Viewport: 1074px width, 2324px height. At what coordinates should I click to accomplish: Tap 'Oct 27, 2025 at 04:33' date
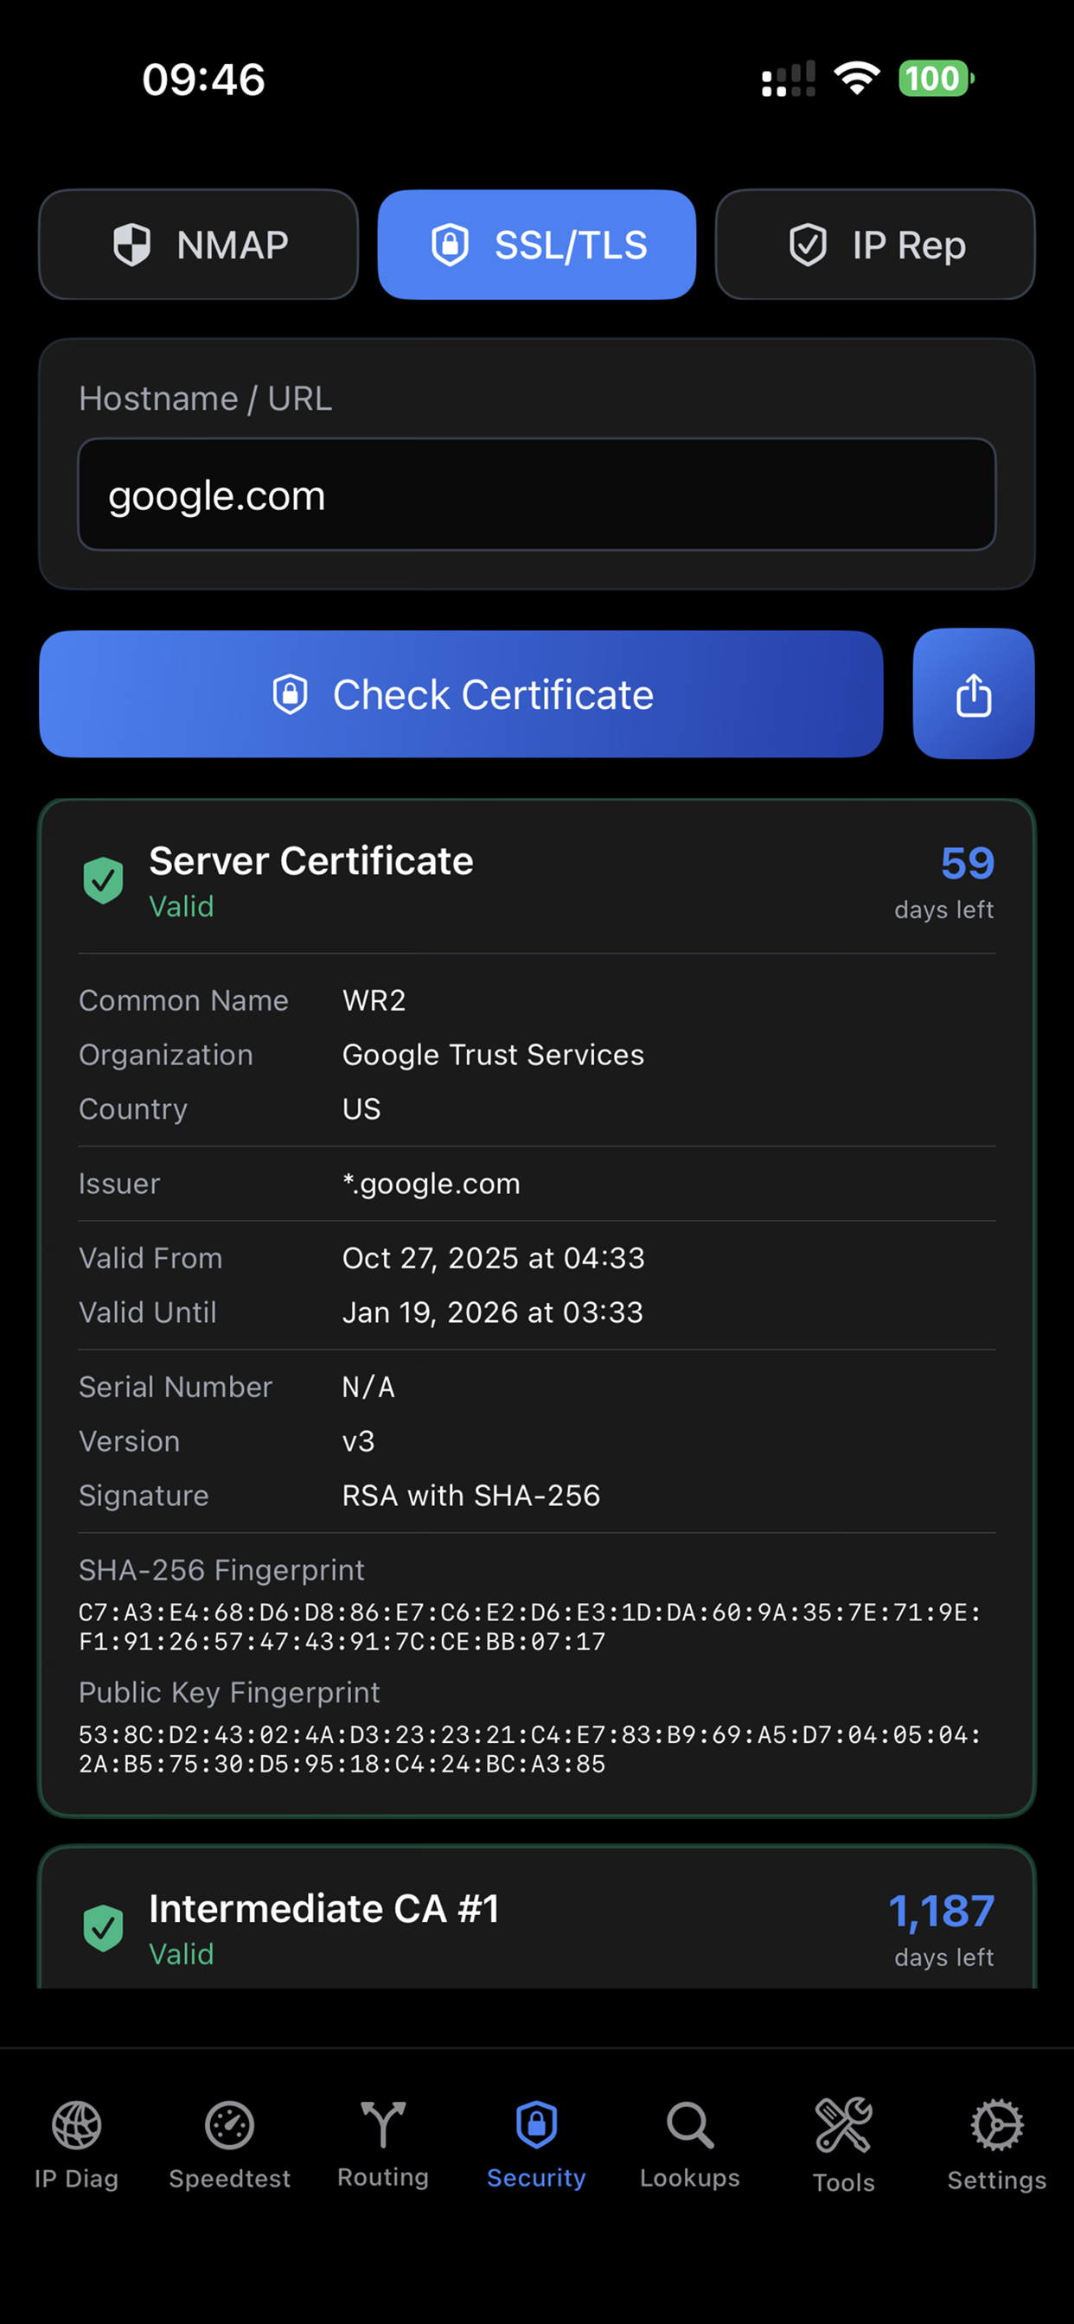494,1259
